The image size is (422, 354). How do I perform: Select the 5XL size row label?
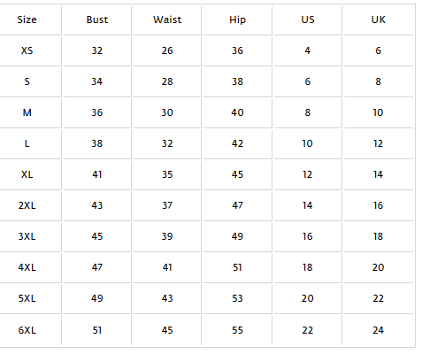(x=27, y=298)
